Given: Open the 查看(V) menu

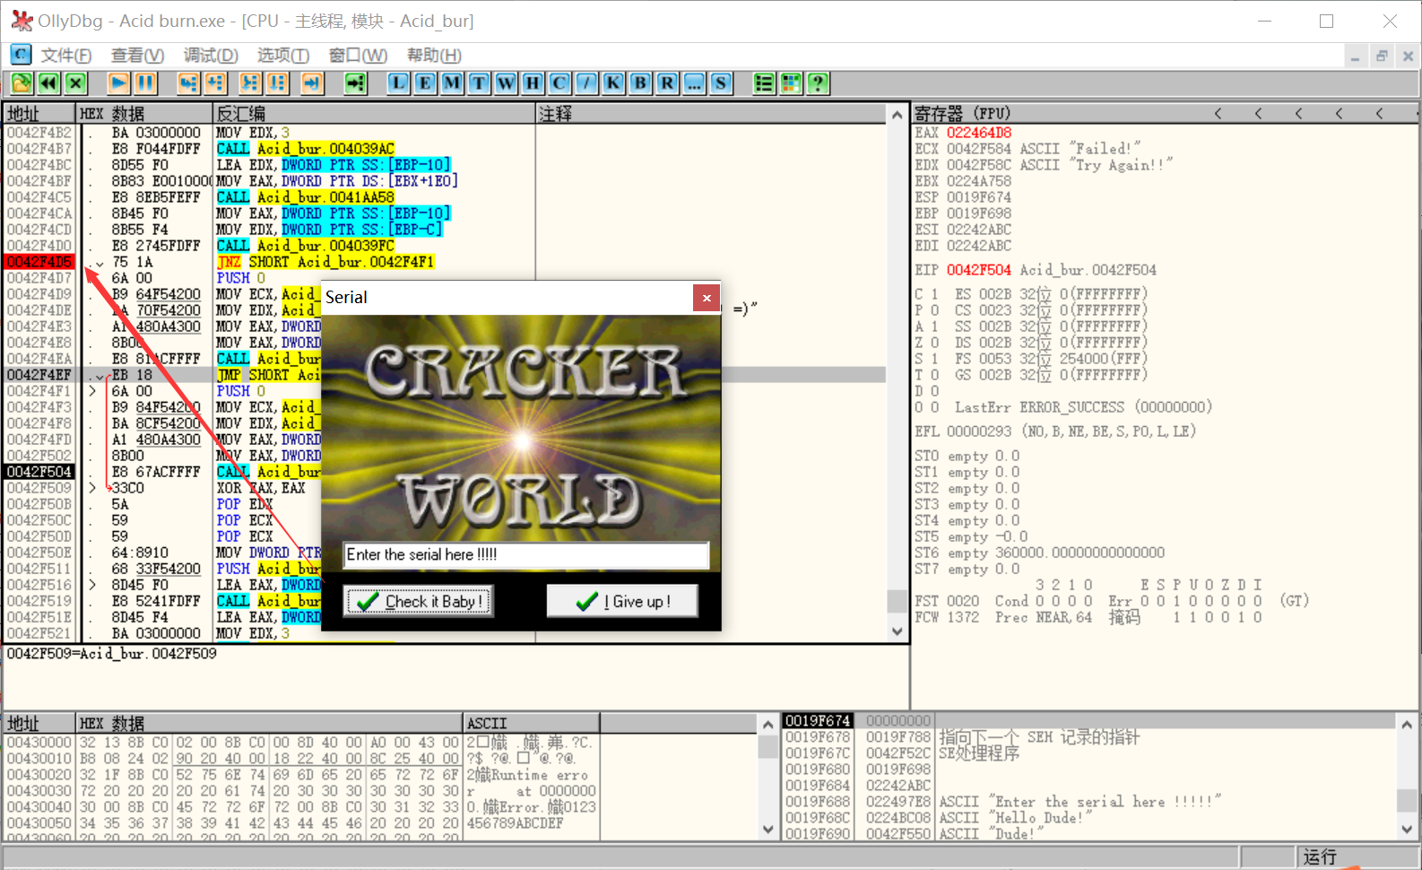Looking at the screenshot, I should coord(137,56).
